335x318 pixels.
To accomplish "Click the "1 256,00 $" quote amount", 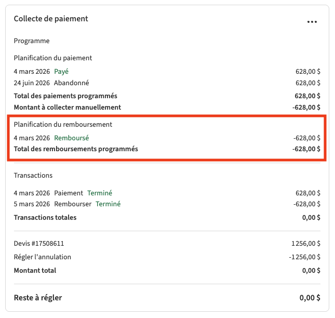I will tap(306, 243).
